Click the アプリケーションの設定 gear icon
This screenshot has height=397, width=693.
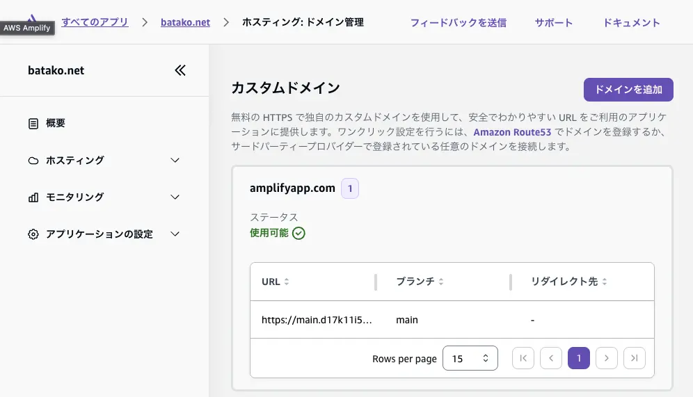[x=33, y=234]
